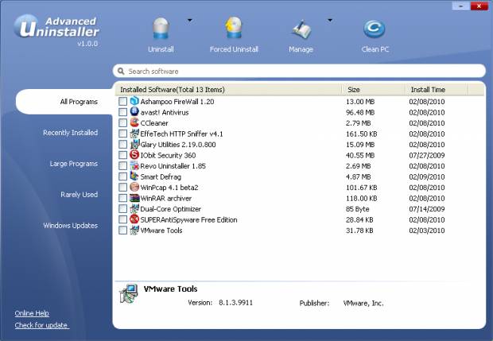The width and height of the screenshot is (493, 341).
Task: Check the Ashampoo FireWall 1.20 checkbox
Action: click(122, 102)
